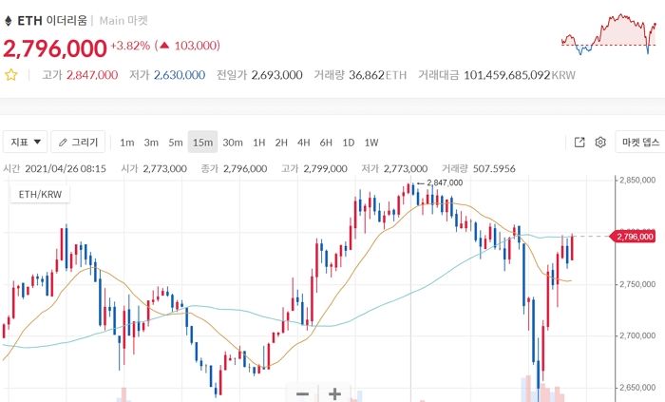Zoom out chart with minus button
665x402 pixels.
click(303, 392)
